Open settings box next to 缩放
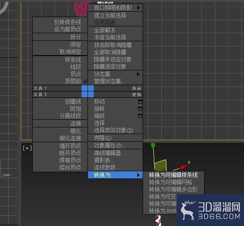This screenshot has height=226, width=244. [x=140, y=116]
